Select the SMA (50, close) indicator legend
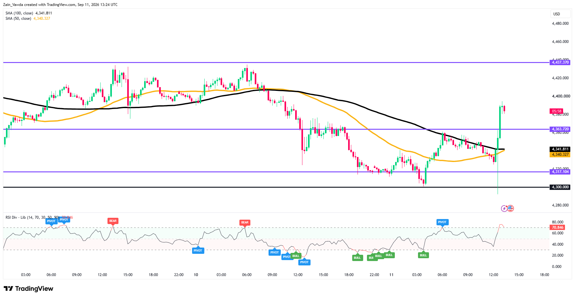Image resolution: width=575 pixels, height=298 pixels. (x=28, y=18)
